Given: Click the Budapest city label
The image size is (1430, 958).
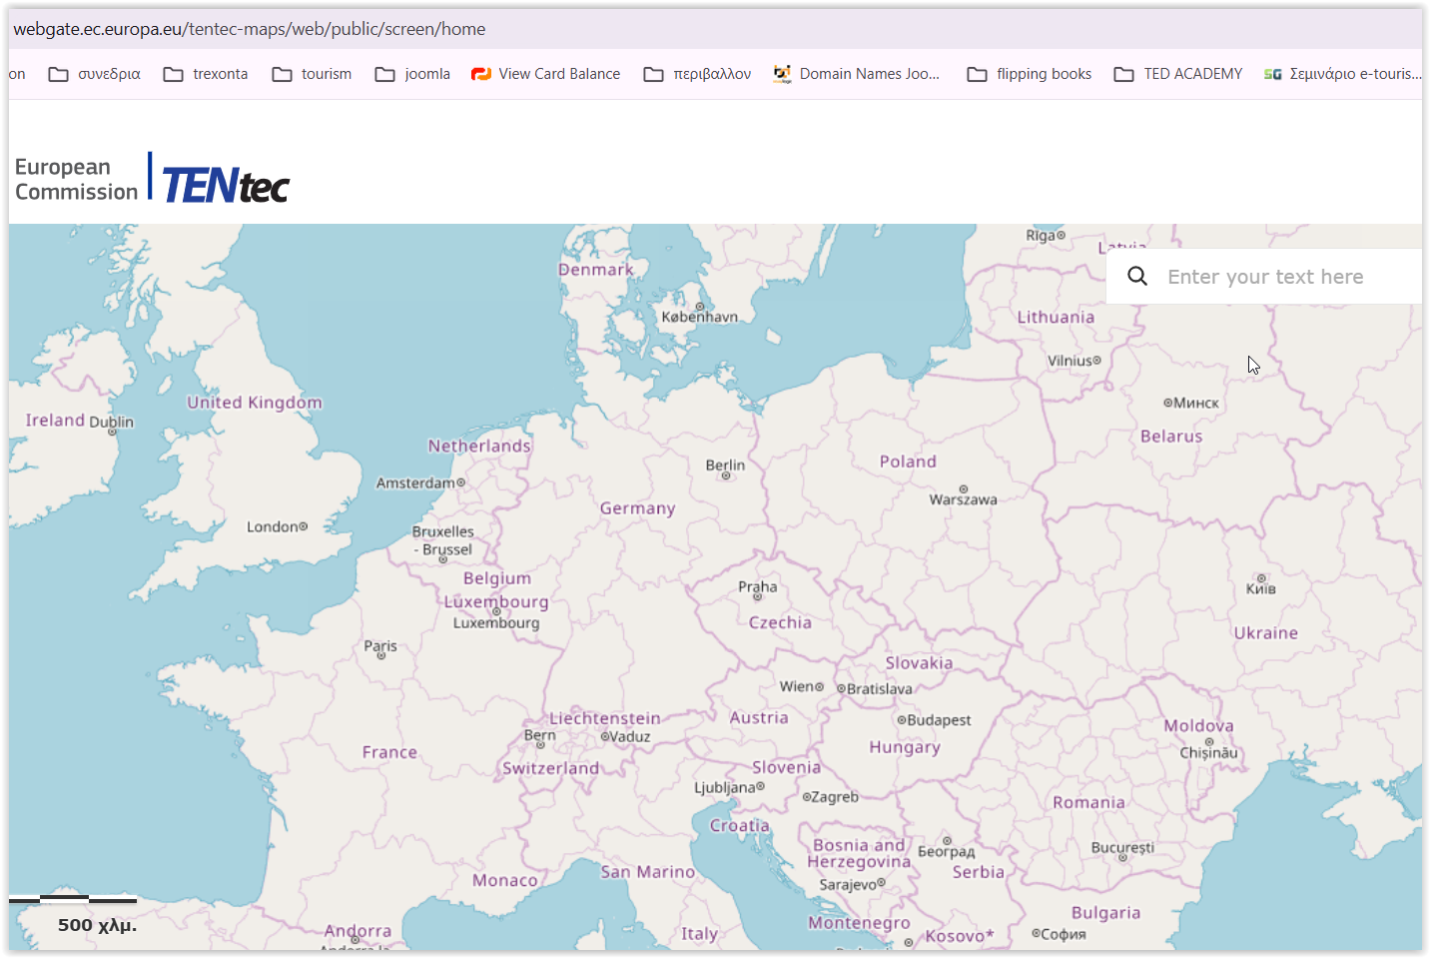Looking at the screenshot, I should 939,720.
